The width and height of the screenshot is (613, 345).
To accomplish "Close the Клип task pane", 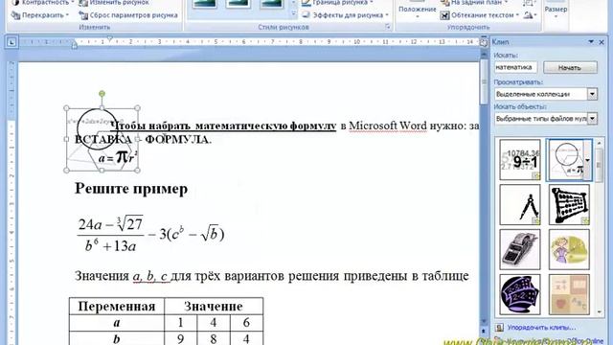I will pyautogui.click(x=602, y=42).
